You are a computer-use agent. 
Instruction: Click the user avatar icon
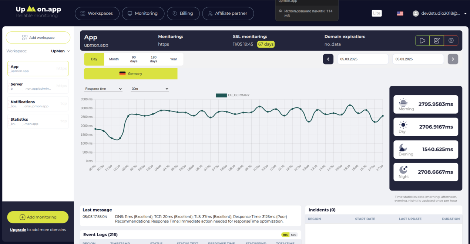[x=416, y=13]
